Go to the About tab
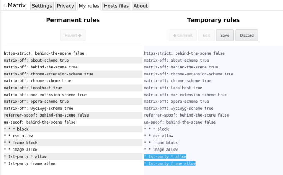 point(141,6)
